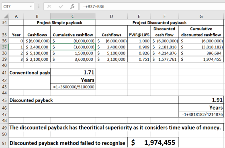Click the Cancel (X) formula bar icon
This screenshot has width=225, height=148.
click(49, 6)
